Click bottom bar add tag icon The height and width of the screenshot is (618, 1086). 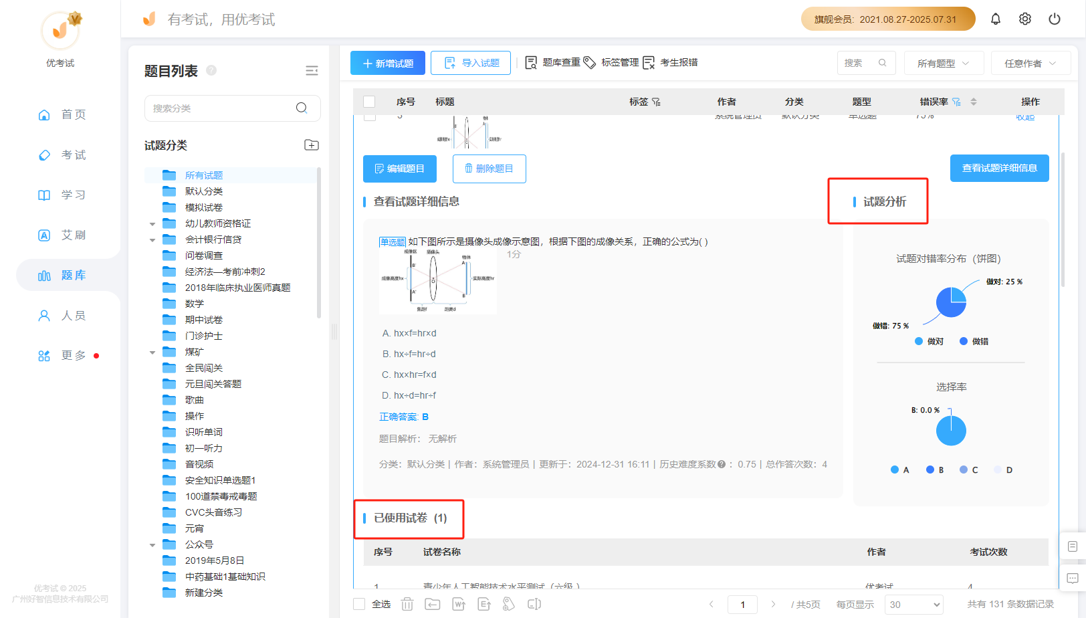point(509,604)
